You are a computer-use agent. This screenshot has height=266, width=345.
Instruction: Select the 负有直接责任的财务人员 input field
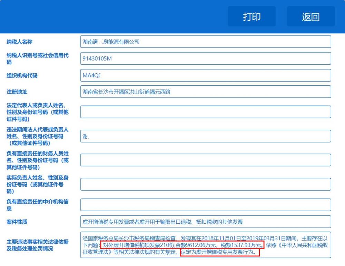tap(205, 160)
